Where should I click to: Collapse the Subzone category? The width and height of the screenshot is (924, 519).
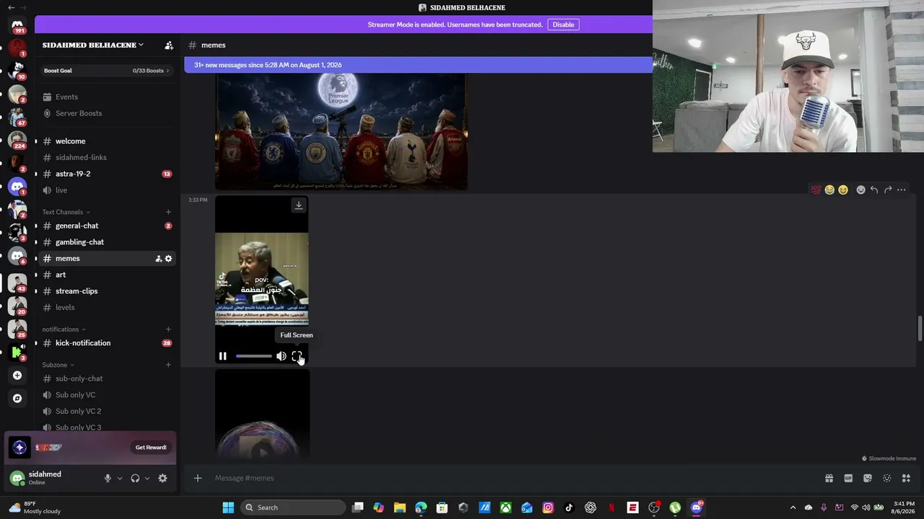pyautogui.click(x=58, y=365)
